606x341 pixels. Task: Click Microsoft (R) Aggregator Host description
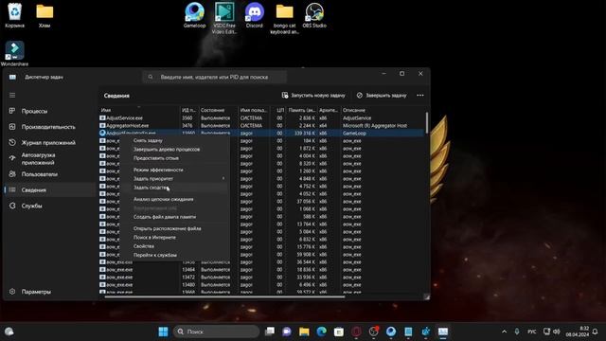click(375, 126)
